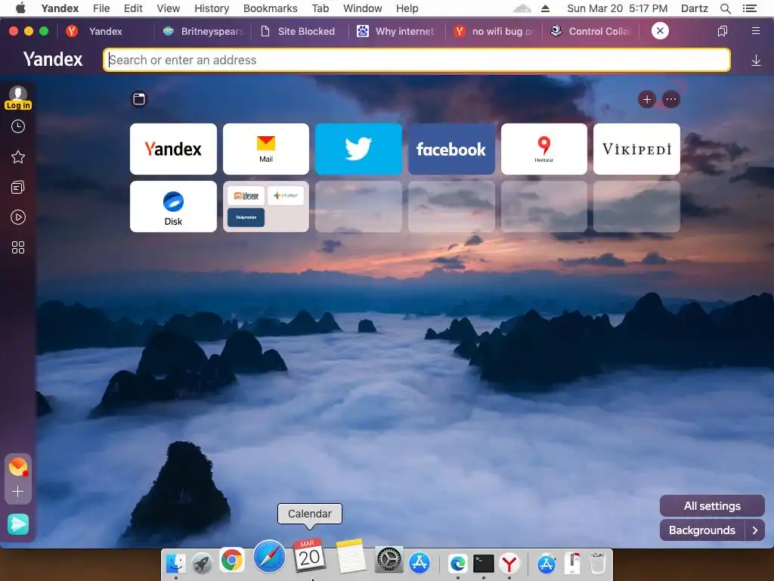This screenshot has width=774, height=581.
Task: Open the Twitter tile
Action: pyautogui.click(x=358, y=149)
